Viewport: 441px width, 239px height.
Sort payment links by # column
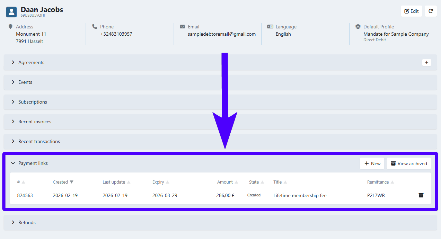click(21, 182)
